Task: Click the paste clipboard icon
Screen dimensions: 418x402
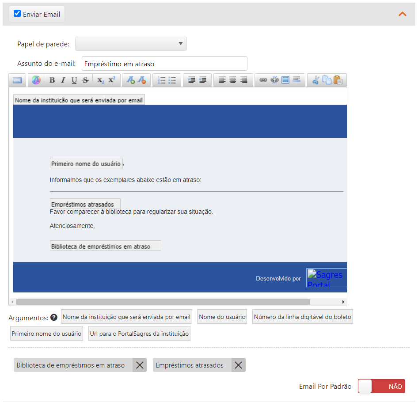Action: [338, 80]
